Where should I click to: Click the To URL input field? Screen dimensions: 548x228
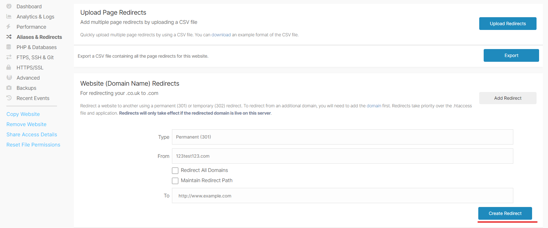[x=342, y=196]
